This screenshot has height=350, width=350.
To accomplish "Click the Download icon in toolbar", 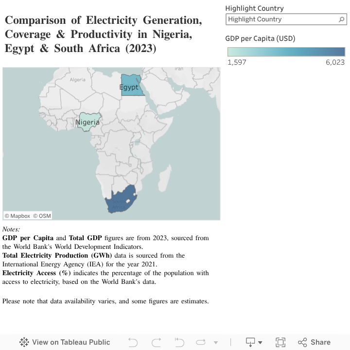I will pyautogui.click(x=250, y=342).
